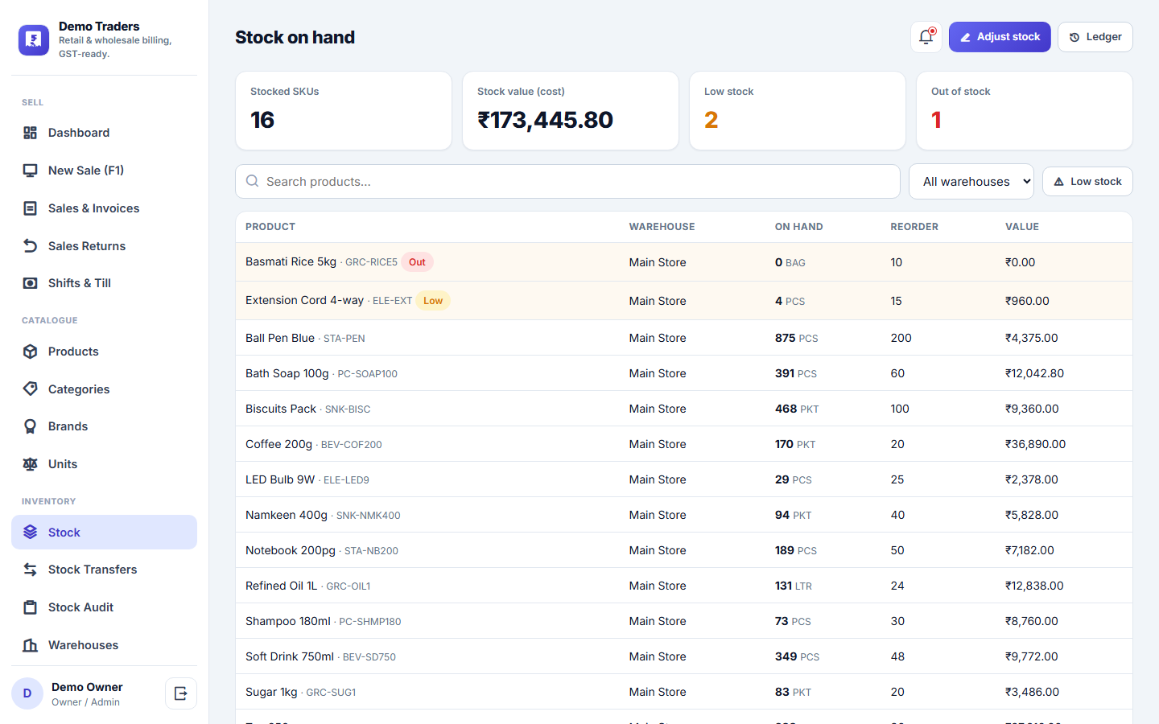Open Sales & Invoices page

click(x=104, y=208)
